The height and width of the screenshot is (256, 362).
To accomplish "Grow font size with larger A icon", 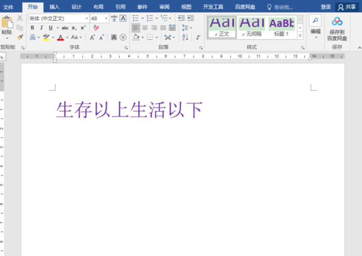I will (x=93, y=37).
